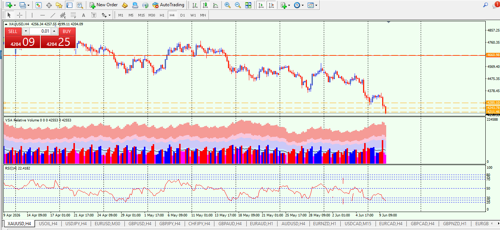Click the BUY button

click(x=67, y=31)
